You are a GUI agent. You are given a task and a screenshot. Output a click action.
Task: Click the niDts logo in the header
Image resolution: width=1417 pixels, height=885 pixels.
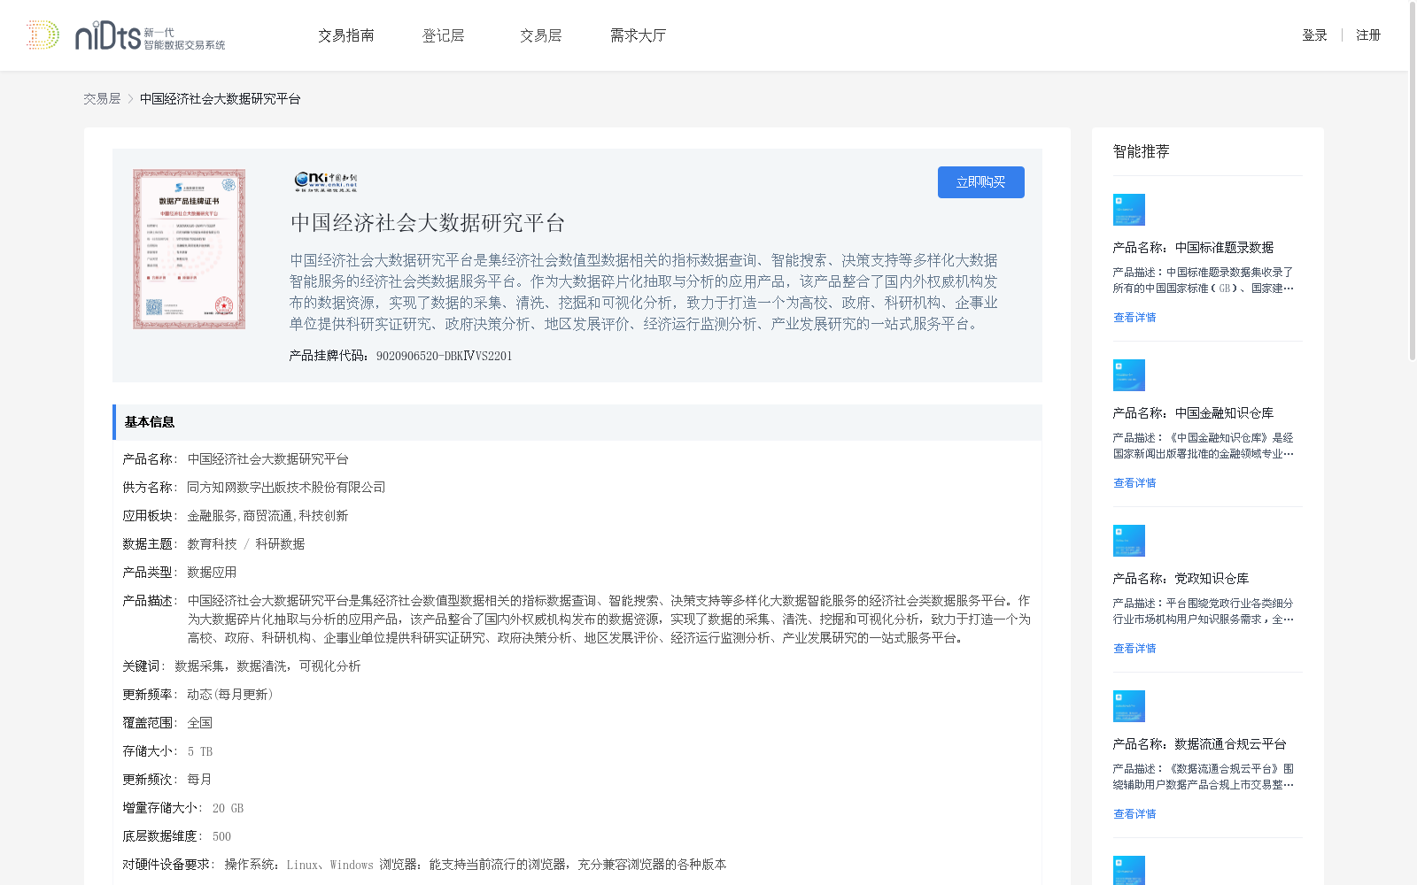[x=125, y=35]
